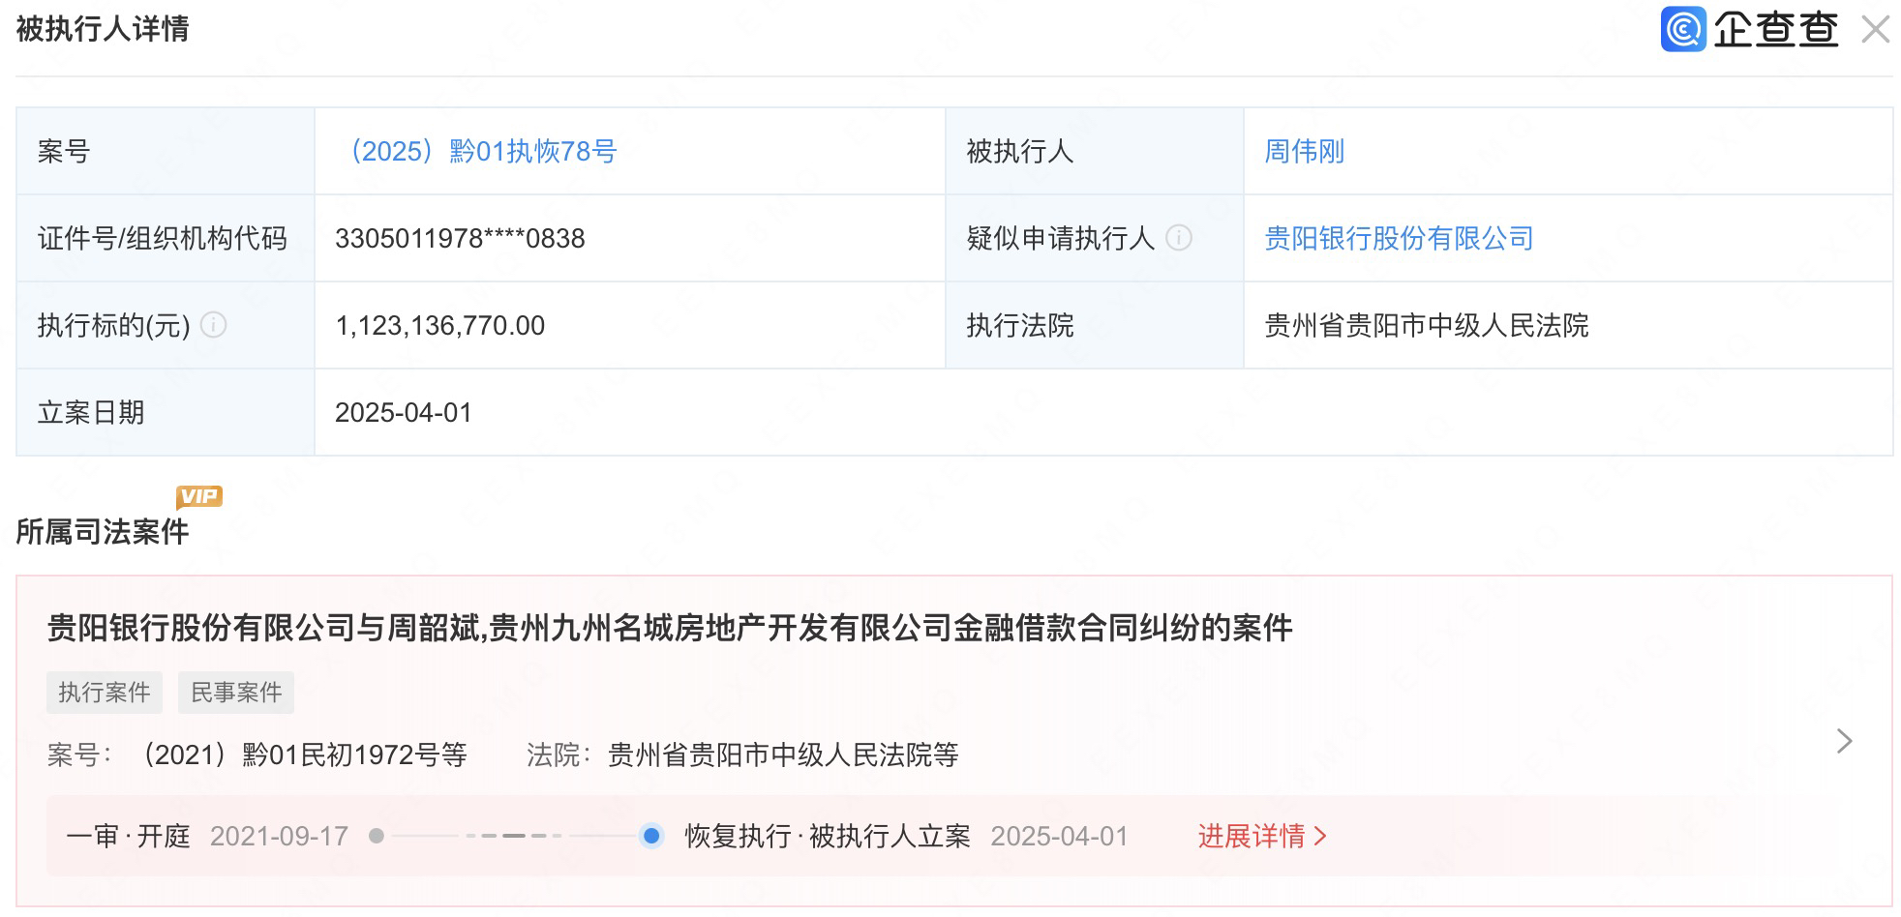
Task: Click the VIP badge above 所属司法案件
Action: point(199,497)
